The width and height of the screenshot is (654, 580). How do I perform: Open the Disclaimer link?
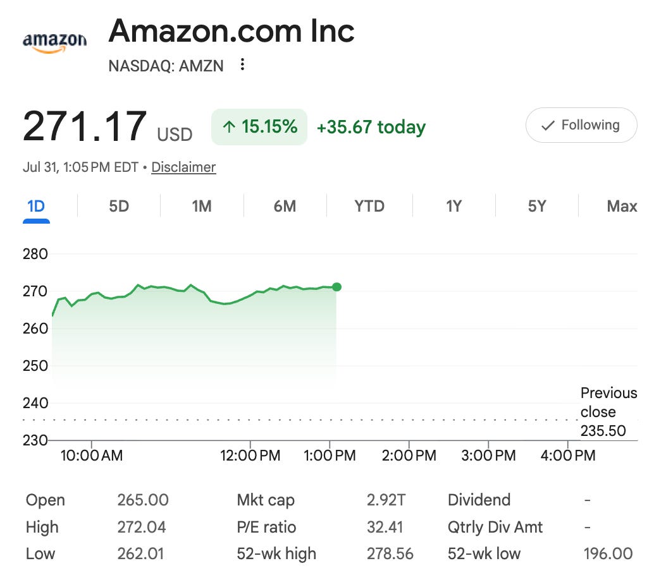tap(183, 167)
